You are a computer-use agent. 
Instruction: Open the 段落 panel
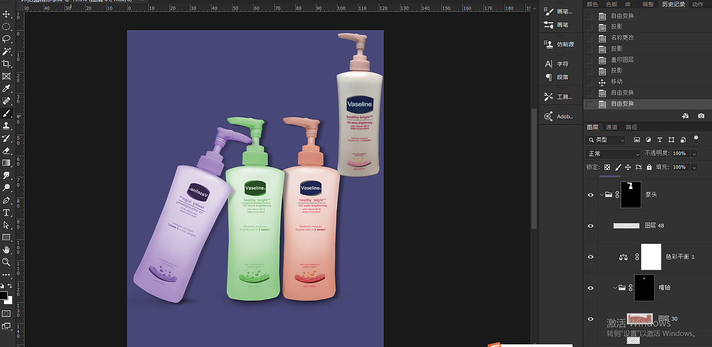coord(557,77)
